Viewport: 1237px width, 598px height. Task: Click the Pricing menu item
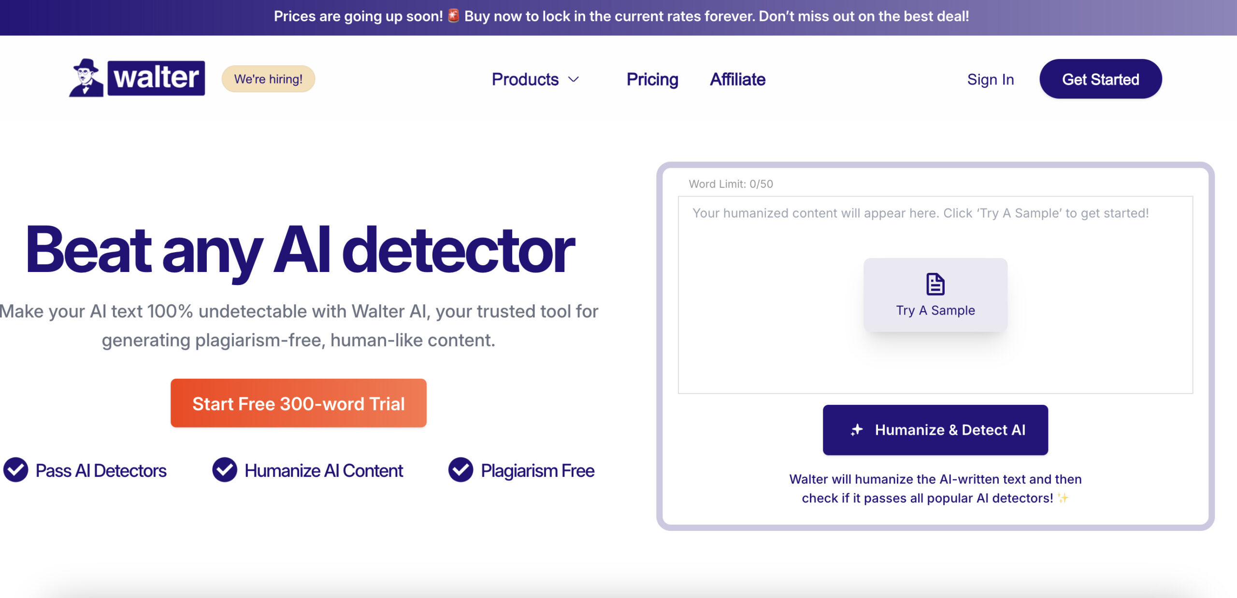pos(652,79)
